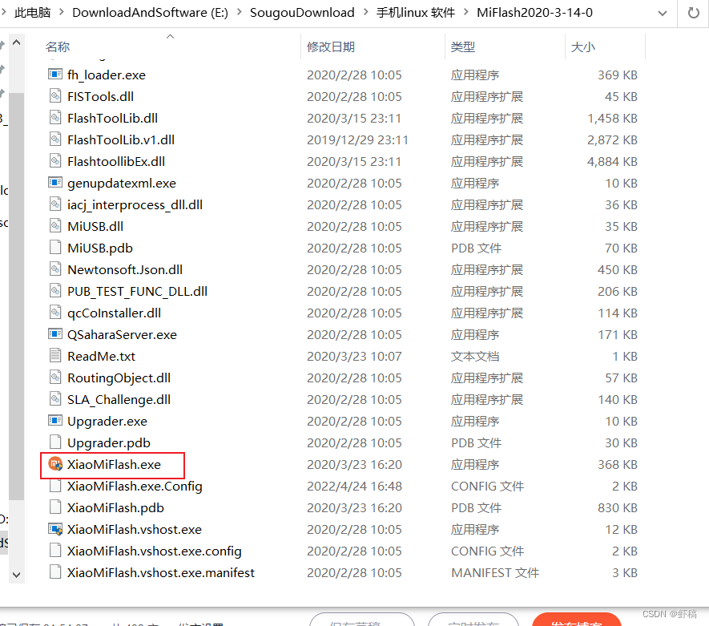Go to 此电脑 in the address bar

pos(33,13)
